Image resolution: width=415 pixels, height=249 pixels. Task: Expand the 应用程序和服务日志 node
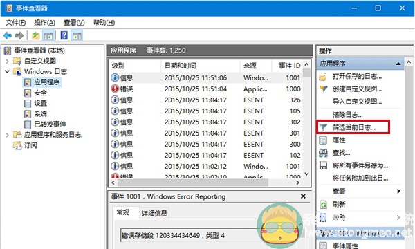coord(7,135)
